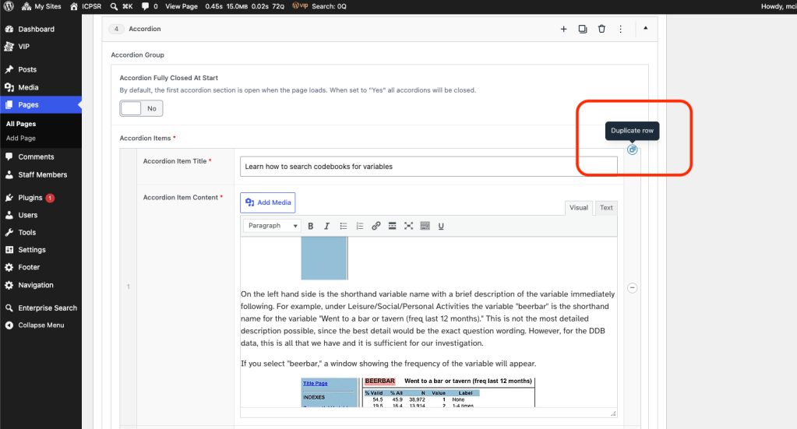Screen dimensions: 797x429
Task: Enable fullscreen editor mode
Action: [x=409, y=226]
